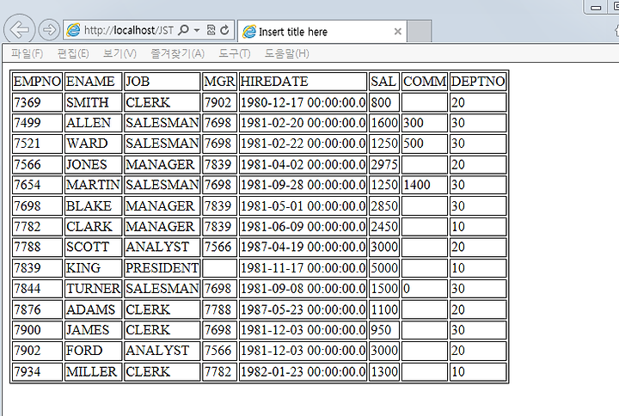Image resolution: width=619 pixels, height=416 pixels.
Task: Click the PRESIDENT job cell
Action: (162, 268)
